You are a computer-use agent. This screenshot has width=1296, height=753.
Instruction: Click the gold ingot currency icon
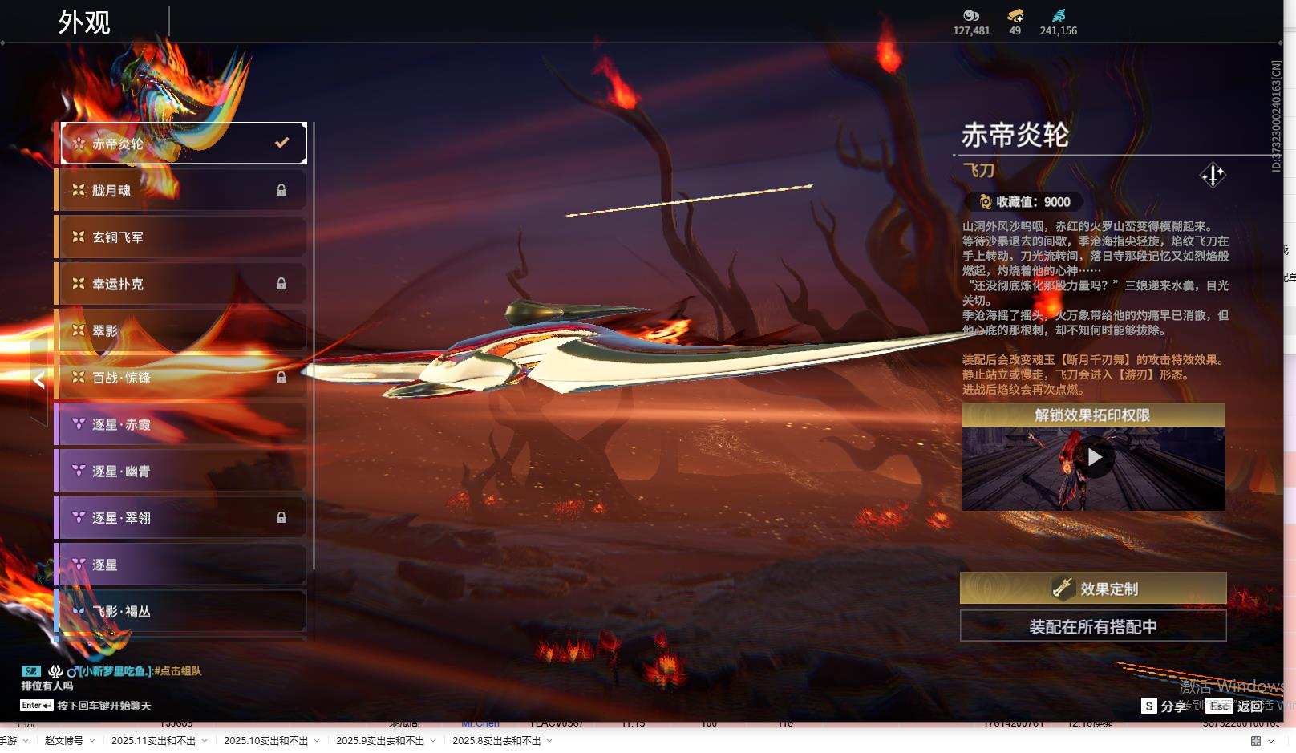point(1015,16)
